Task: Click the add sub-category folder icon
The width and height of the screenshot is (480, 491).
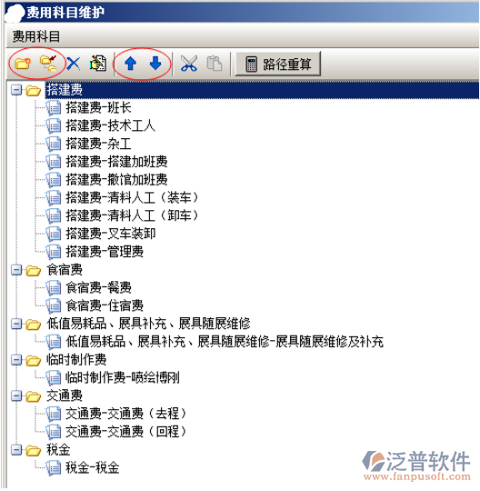Action: tap(48, 64)
